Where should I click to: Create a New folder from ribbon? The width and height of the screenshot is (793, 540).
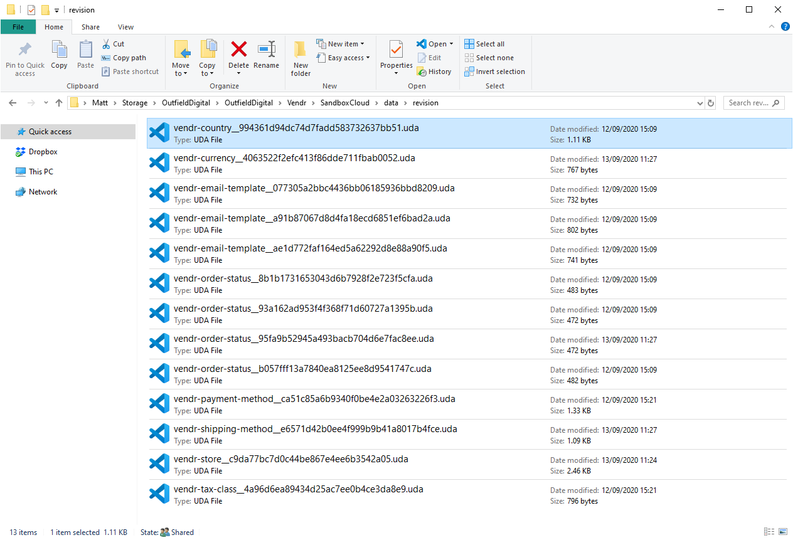(x=301, y=56)
